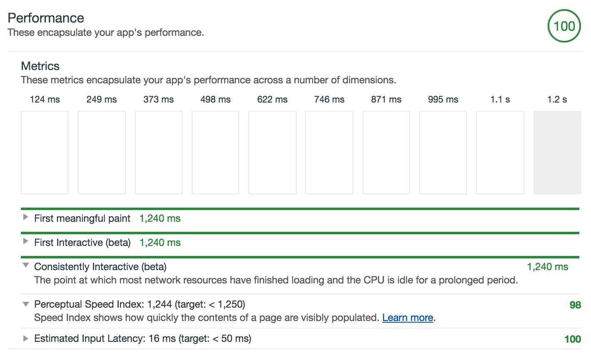591x356 pixels.
Task: Click the 871 ms filmstrip frame
Action: click(x=386, y=152)
